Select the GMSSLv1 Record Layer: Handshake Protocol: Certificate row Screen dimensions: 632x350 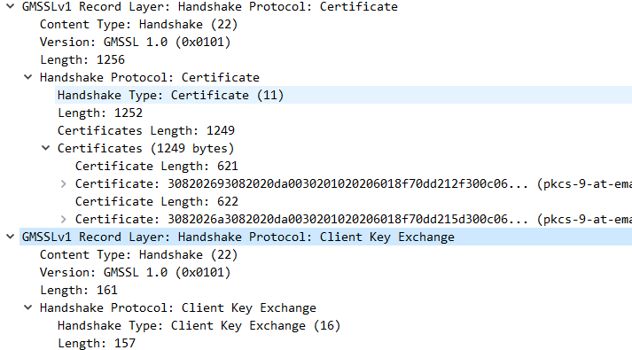(209, 6)
